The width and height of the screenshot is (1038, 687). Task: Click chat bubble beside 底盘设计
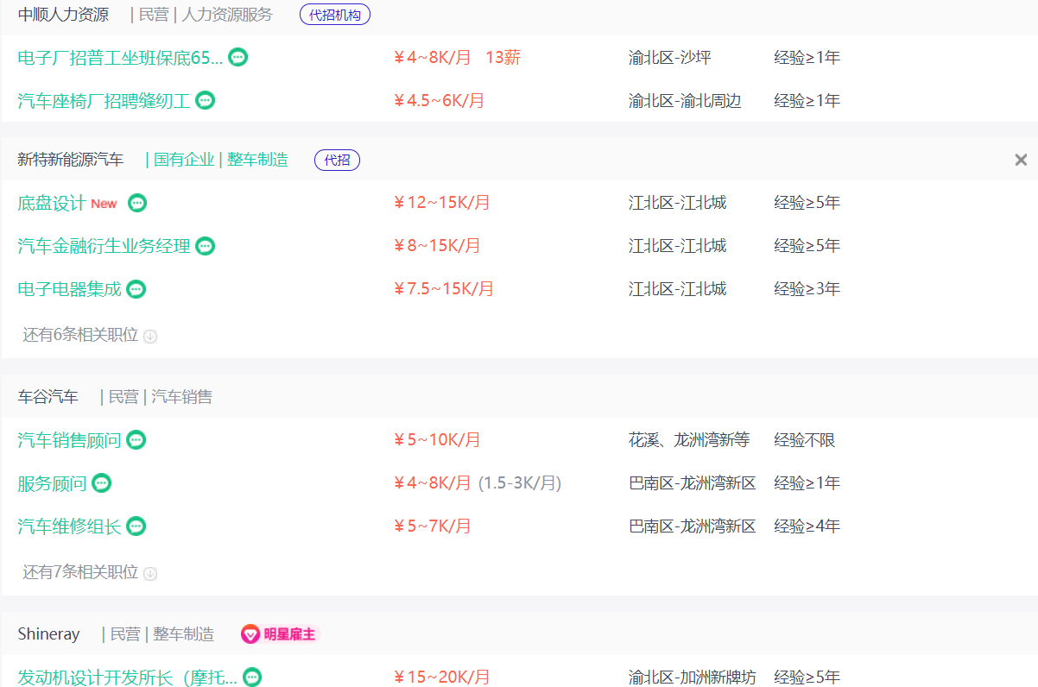(137, 203)
